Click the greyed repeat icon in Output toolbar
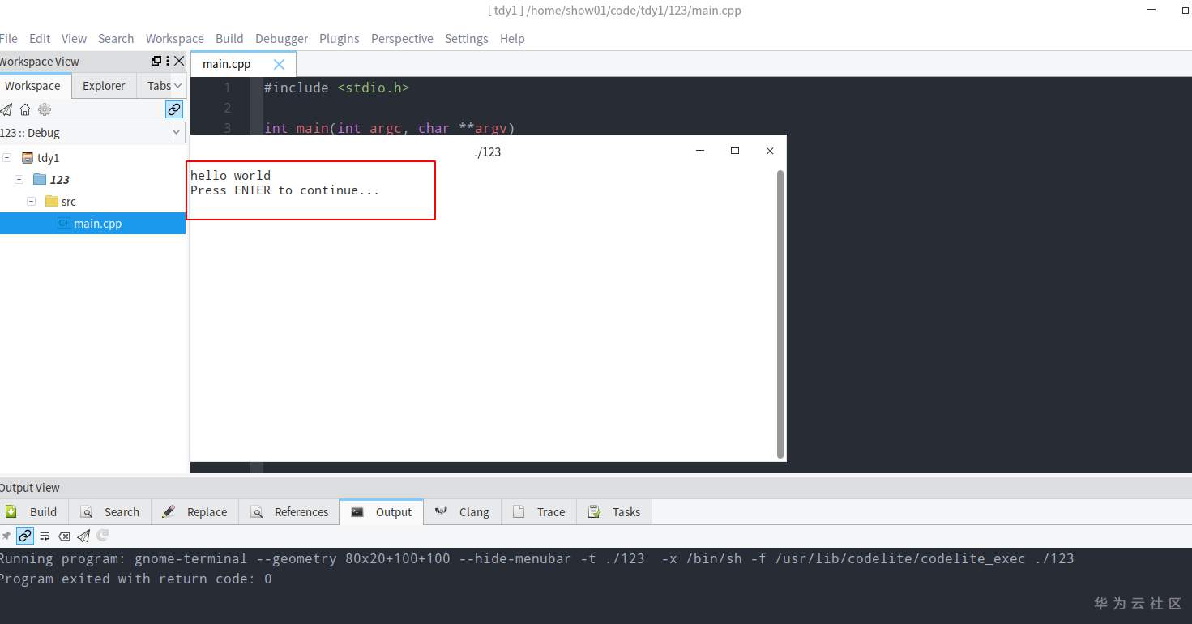Screen dimensions: 1192x624 click(103, 536)
